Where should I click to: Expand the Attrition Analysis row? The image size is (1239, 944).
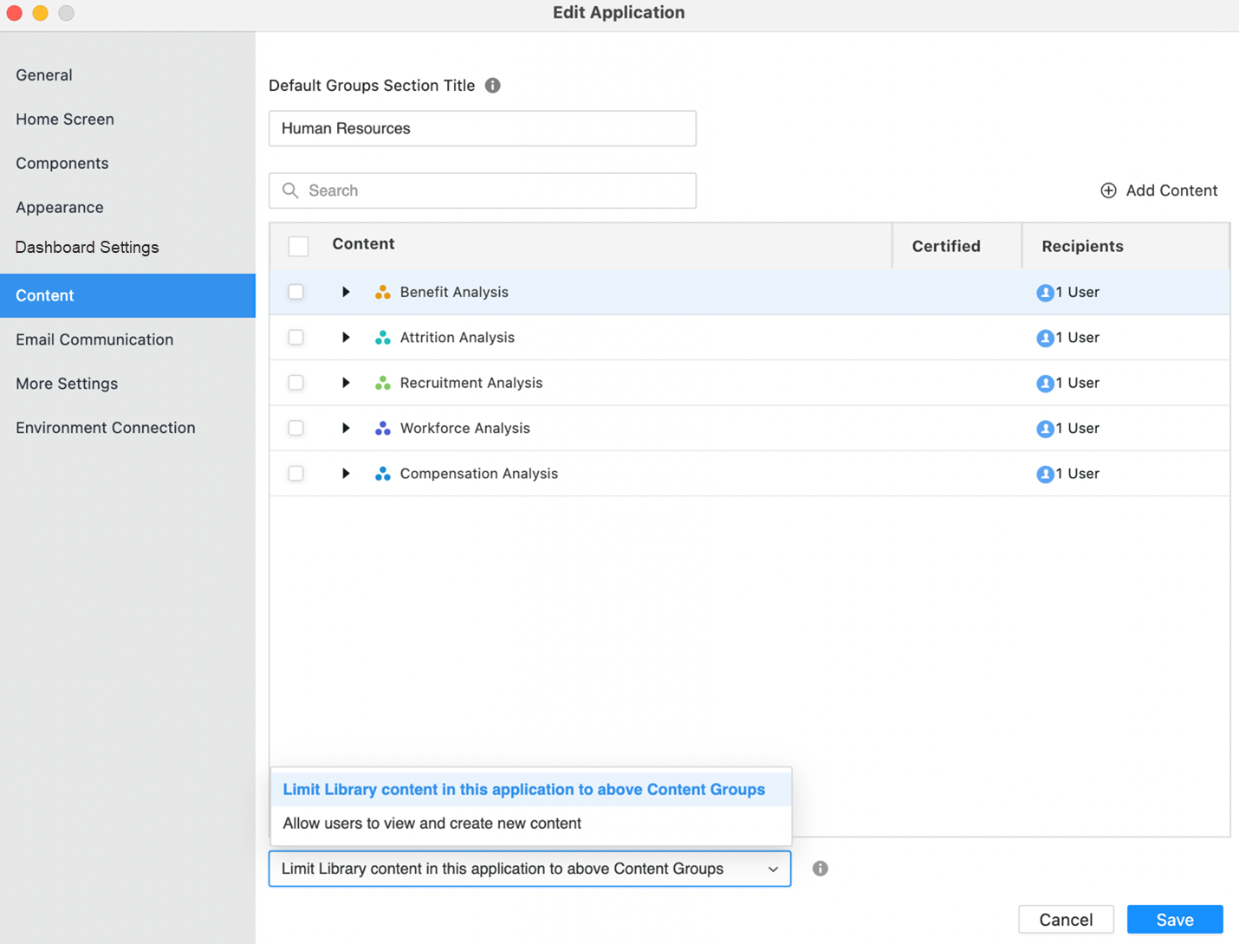click(x=346, y=338)
